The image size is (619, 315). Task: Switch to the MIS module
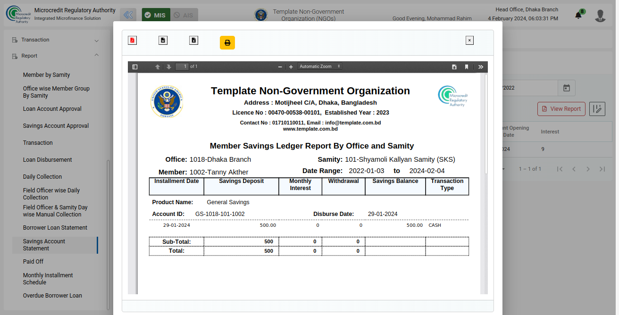[x=156, y=15]
